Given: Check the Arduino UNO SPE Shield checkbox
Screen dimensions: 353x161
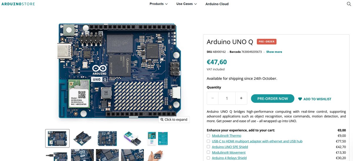Looking at the screenshot, I should pyautogui.click(x=208, y=147).
